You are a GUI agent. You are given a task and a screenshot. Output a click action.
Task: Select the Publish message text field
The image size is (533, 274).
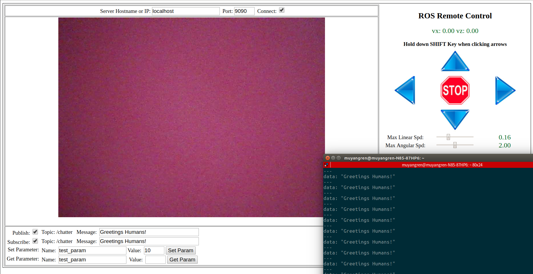coord(149,232)
